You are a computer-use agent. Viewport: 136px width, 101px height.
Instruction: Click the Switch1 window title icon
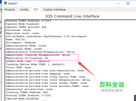tap(5, 3)
